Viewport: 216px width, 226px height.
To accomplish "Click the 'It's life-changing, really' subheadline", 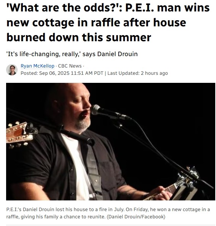I will tap(72, 54).
